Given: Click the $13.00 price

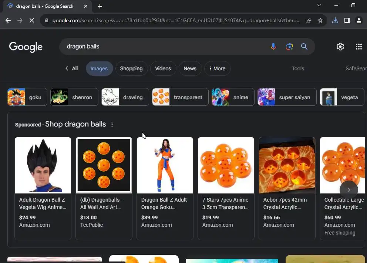Looking at the screenshot, I should coord(88,218).
